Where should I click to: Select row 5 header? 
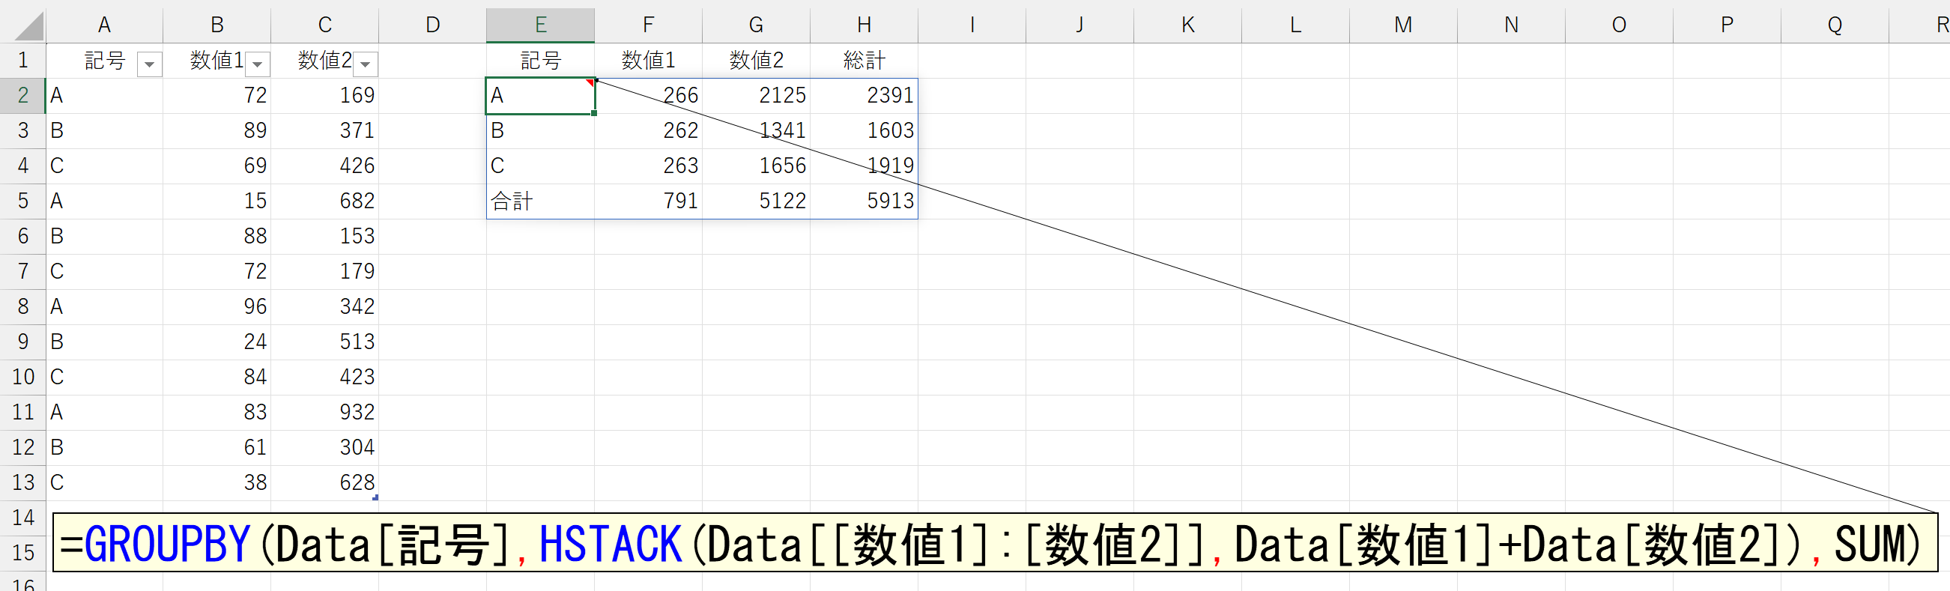22,201
